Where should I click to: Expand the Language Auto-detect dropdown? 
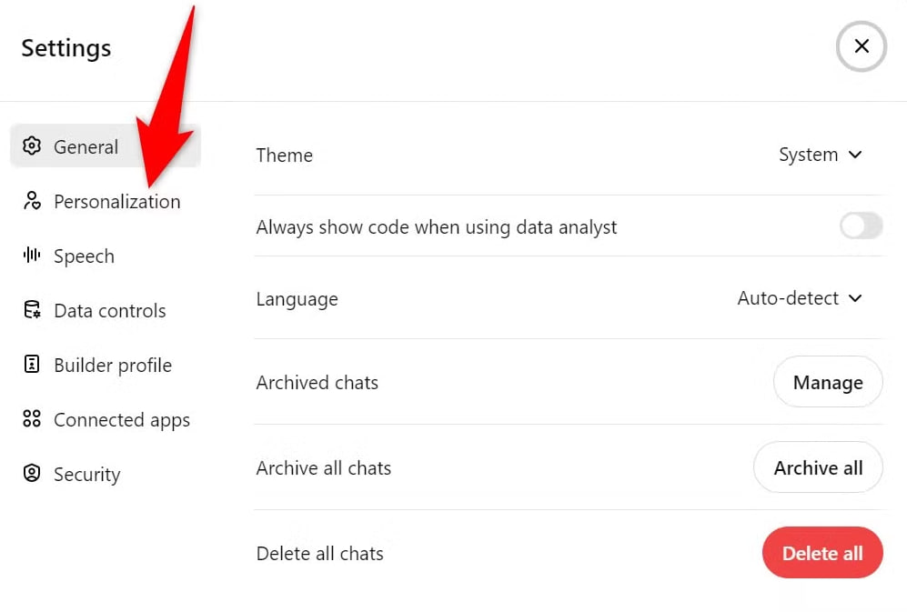(x=800, y=298)
